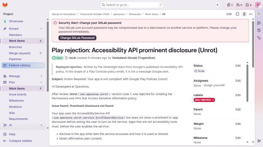Select Feature catalog in sidebar
263x147 pixels.
23,65
